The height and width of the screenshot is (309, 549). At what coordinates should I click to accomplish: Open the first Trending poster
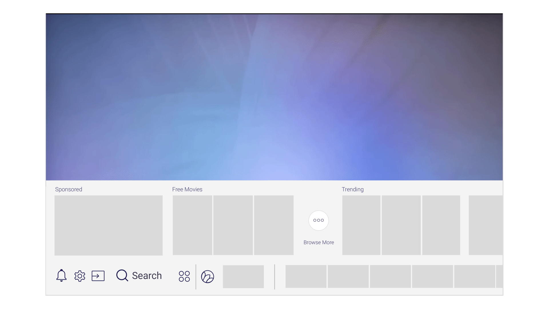coord(361,225)
